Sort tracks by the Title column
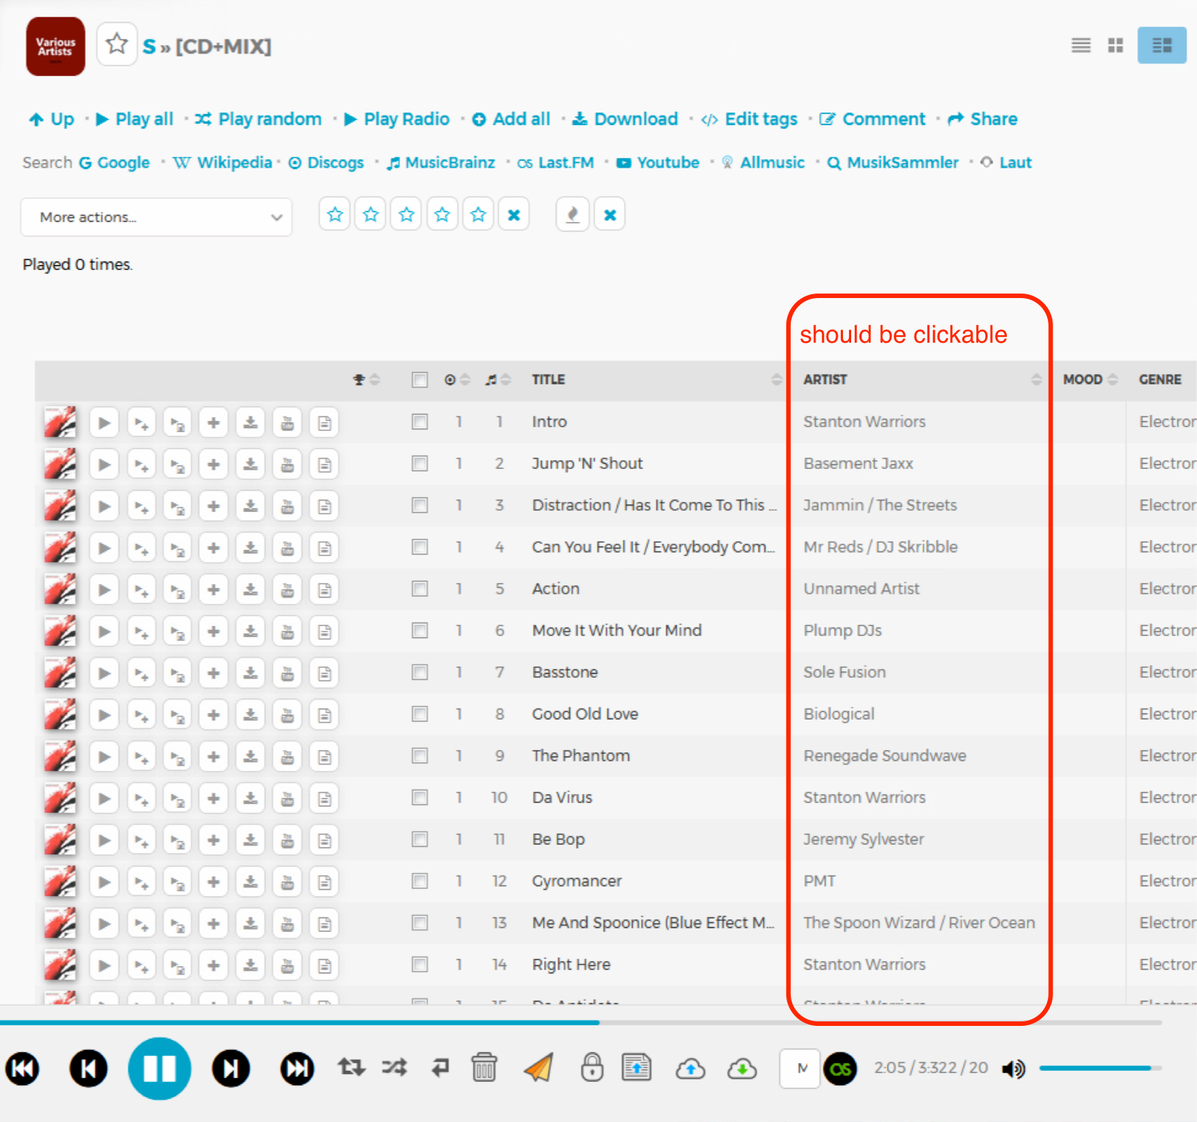This screenshot has height=1122, width=1197. click(x=549, y=379)
